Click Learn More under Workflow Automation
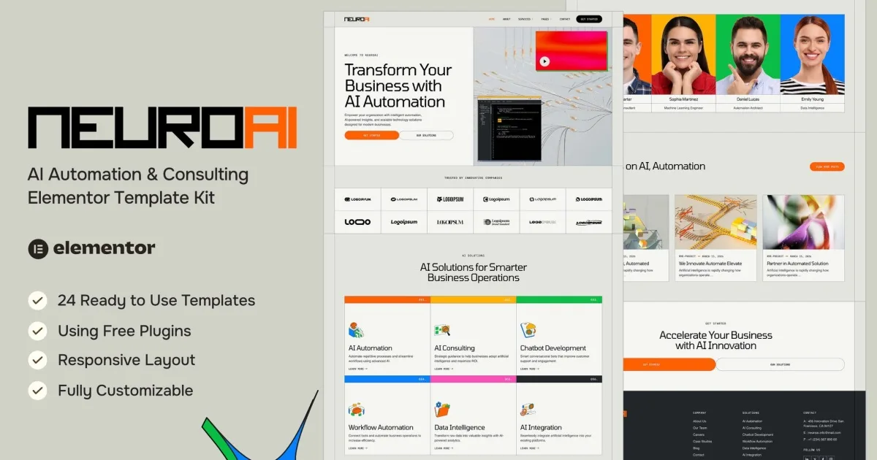Viewport: 877px width, 460px height. [x=357, y=448]
